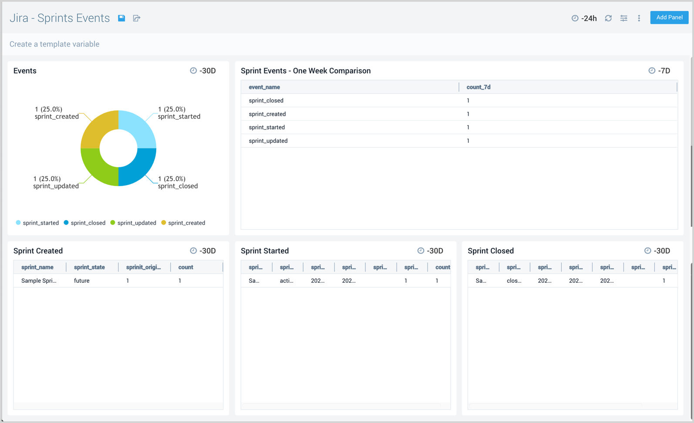
Task: Click the save dashboard icon
Action: 121,18
